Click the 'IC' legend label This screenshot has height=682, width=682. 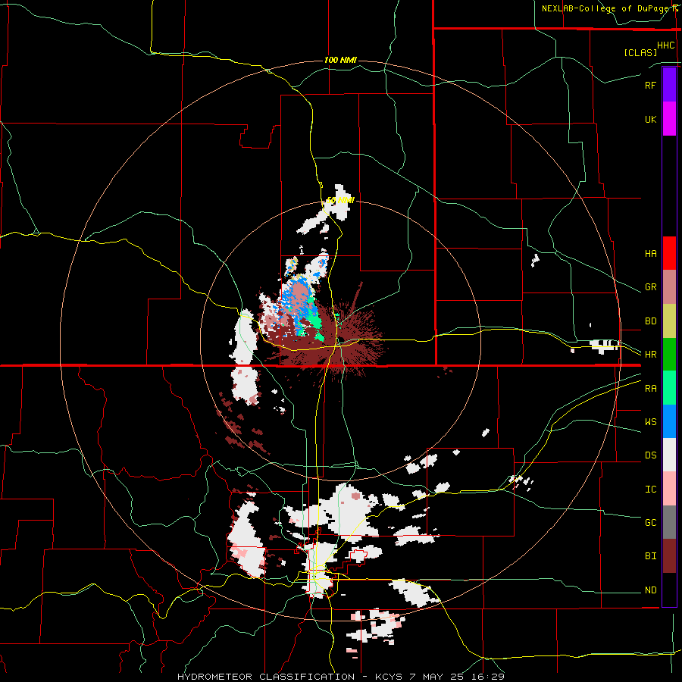pyautogui.click(x=650, y=490)
